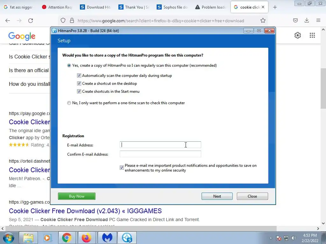The width and height of the screenshot is (326, 244).
Task: Show hidden system tray icons
Action: click(271, 238)
